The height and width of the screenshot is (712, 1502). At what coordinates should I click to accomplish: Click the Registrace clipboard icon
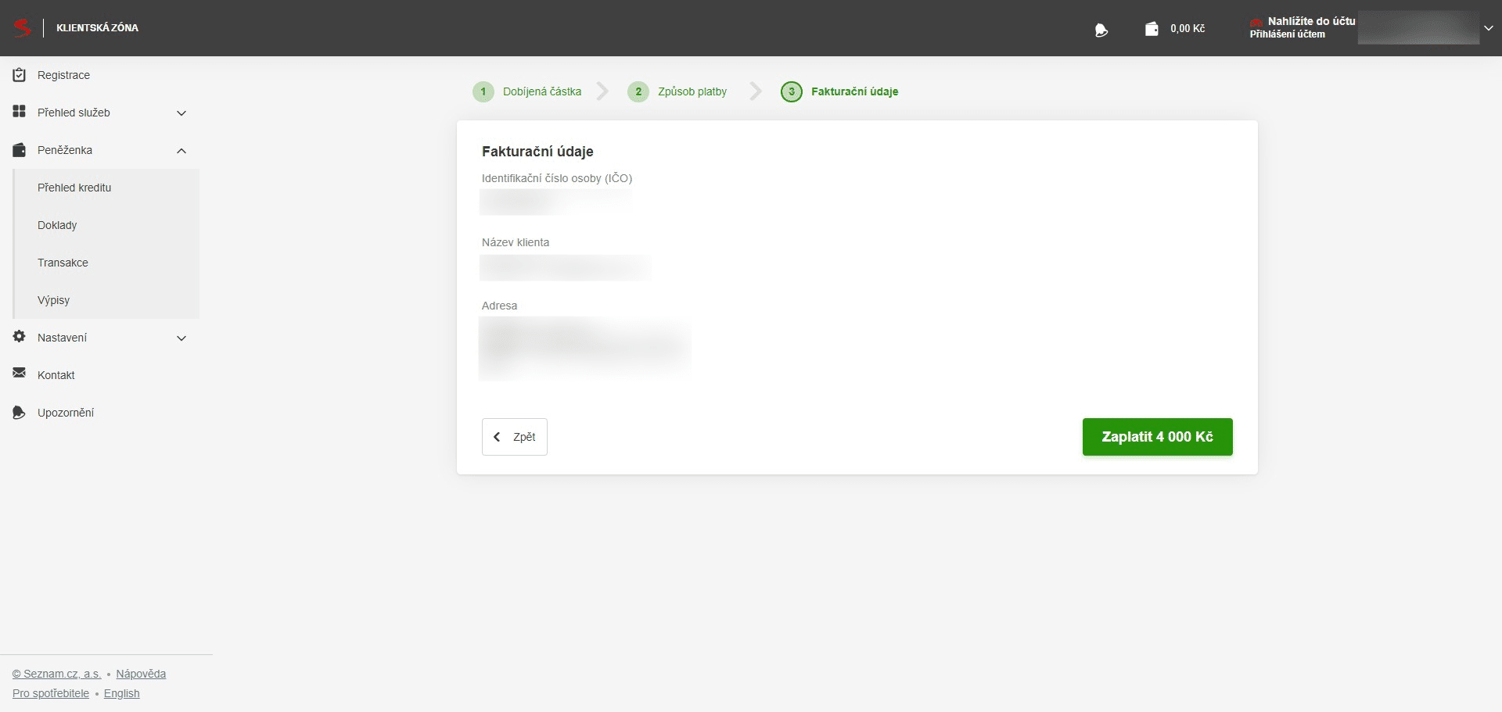coord(20,75)
